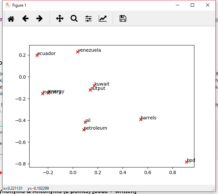Viewport: 218px width, 194px height.
Task: Click the bpd data point label
Action: 191,160
